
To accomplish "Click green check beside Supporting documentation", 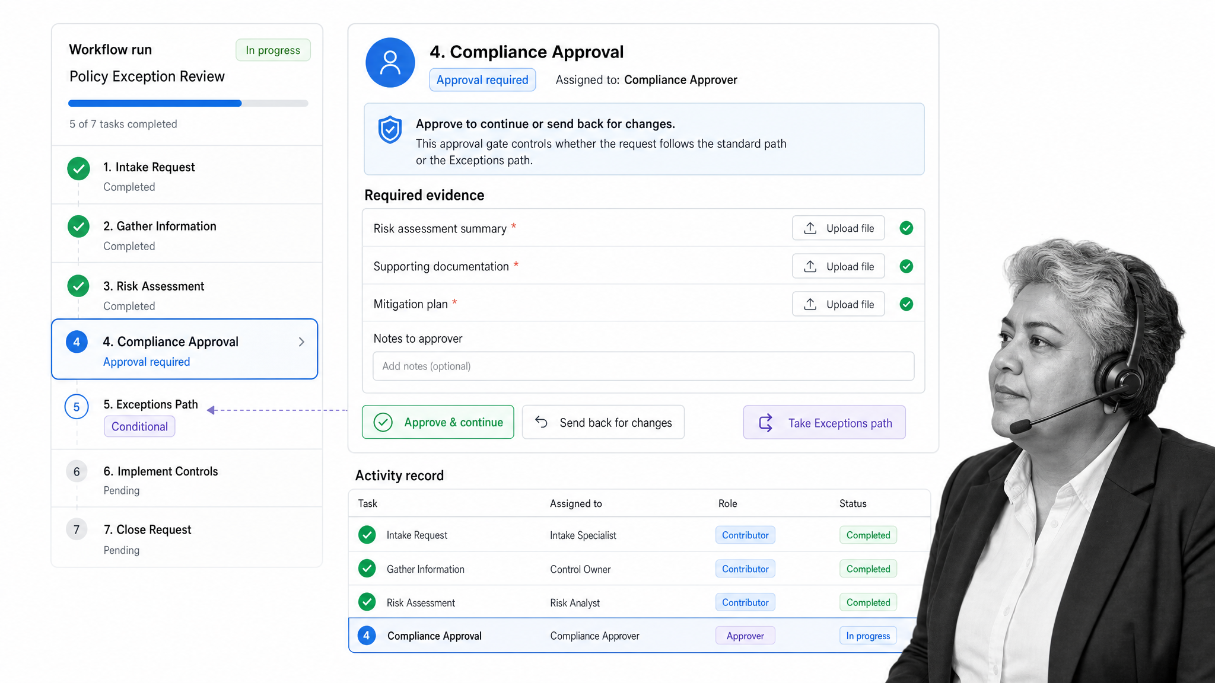I will click(906, 266).
